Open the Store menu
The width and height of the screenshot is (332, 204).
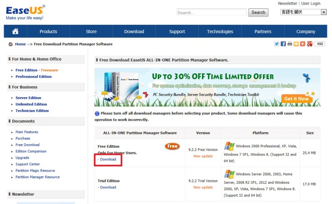coord(91,31)
